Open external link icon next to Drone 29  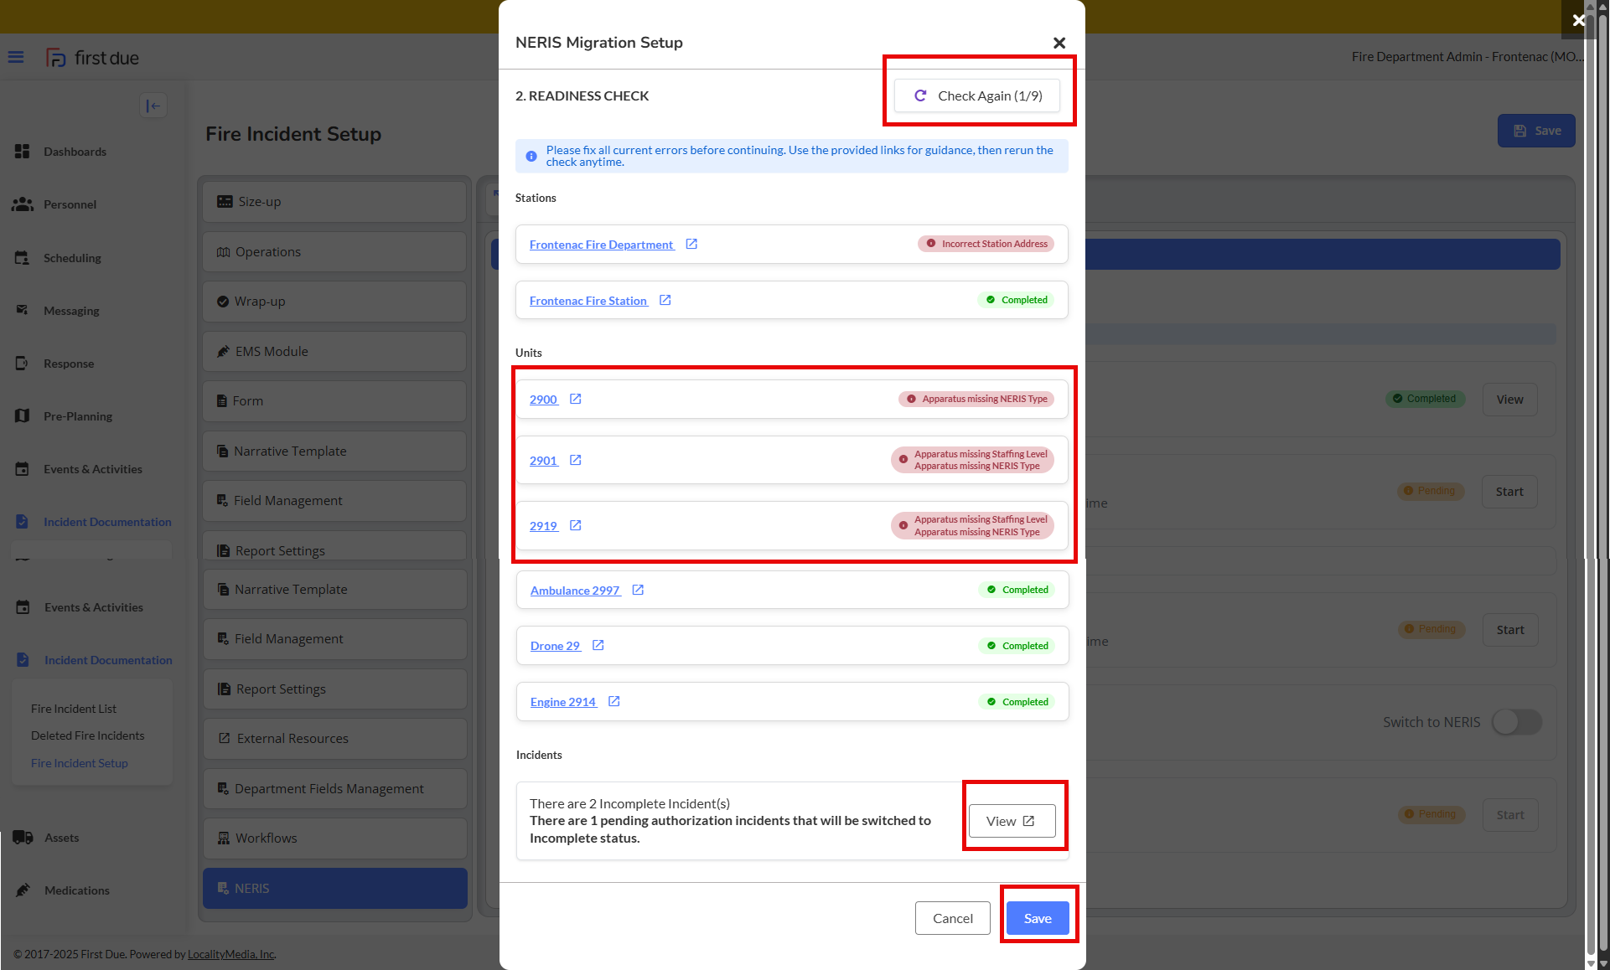598,646
